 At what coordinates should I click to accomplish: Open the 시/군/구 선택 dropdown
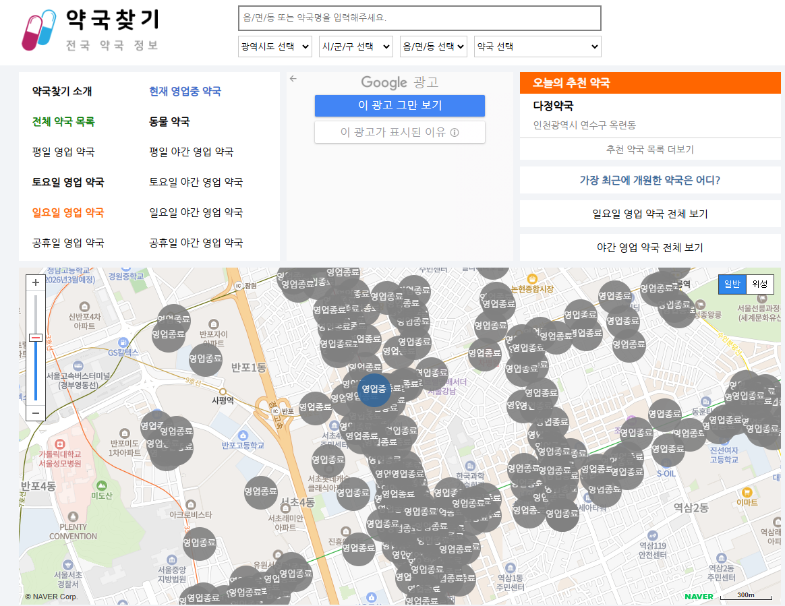point(355,47)
